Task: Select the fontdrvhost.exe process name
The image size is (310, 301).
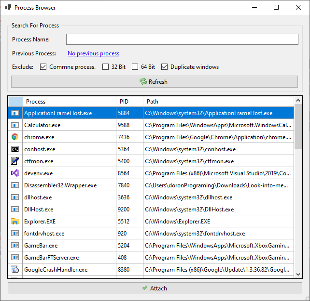Action: pos(44,234)
